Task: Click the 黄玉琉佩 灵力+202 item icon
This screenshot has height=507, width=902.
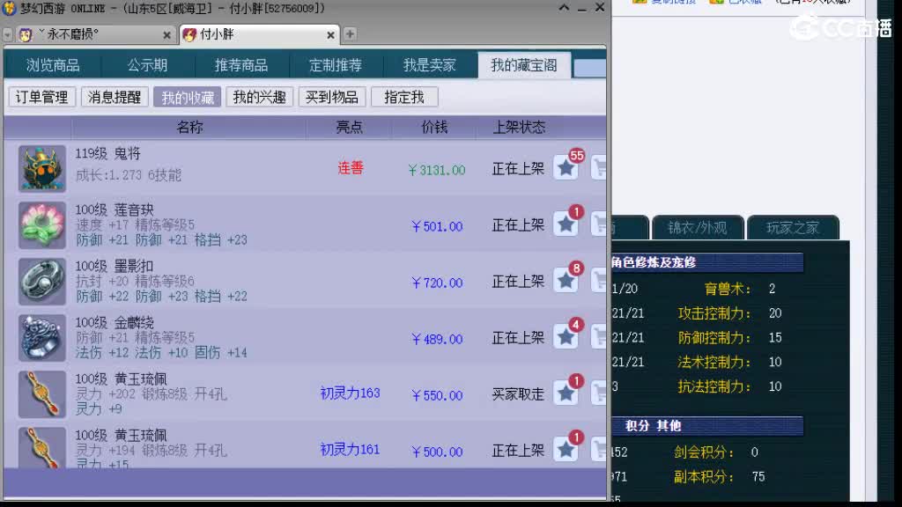Action: click(x=42, y=393)
